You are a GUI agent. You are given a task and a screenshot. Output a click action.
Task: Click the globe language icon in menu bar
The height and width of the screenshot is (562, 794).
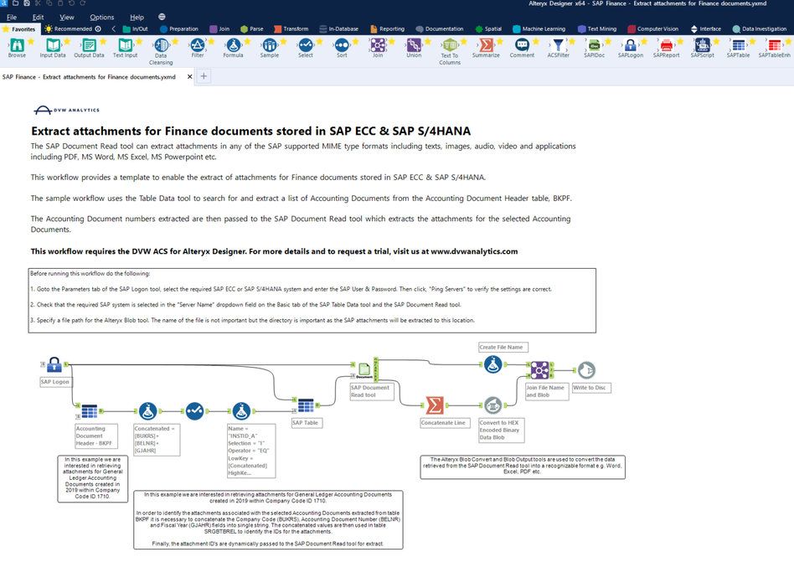click(162, 17)
